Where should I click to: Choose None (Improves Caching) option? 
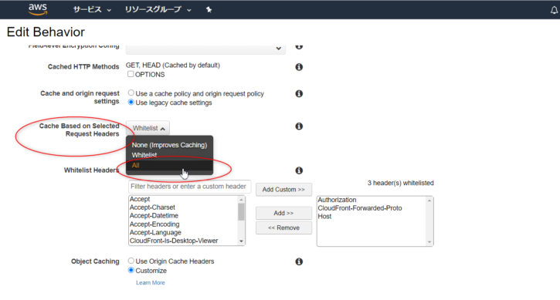coord(169,145)
